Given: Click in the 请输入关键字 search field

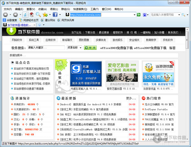Looking at the screenshot, I should pos(46,48).
